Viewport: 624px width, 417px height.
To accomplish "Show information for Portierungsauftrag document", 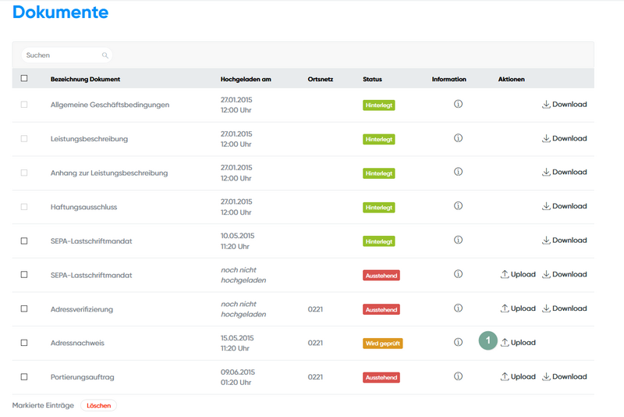I will click(x=458, y=376).
